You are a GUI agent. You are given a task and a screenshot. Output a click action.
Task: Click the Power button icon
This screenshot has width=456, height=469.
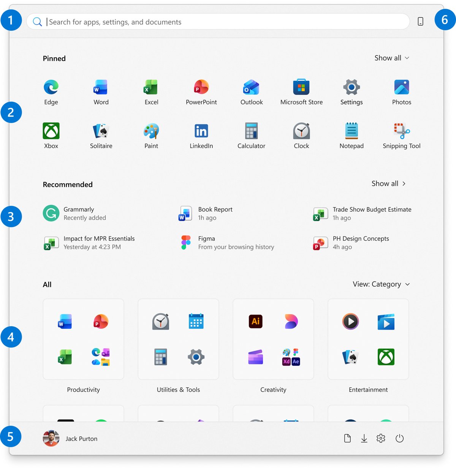(x=399, y=439)
